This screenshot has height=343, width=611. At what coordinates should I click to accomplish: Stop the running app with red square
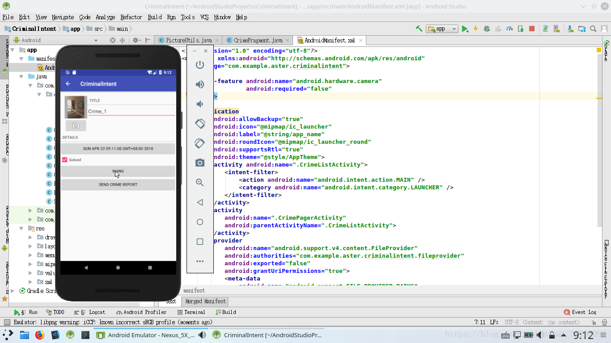point(532,29)
